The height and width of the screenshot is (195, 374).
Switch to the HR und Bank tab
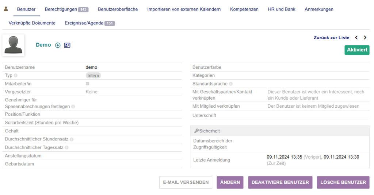point(281,9)
